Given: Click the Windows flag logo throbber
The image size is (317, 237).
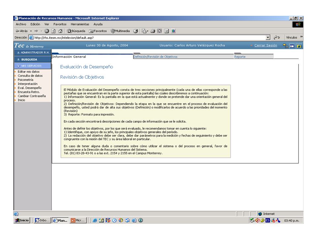Looking at the screenshot, I should [298, 24].
